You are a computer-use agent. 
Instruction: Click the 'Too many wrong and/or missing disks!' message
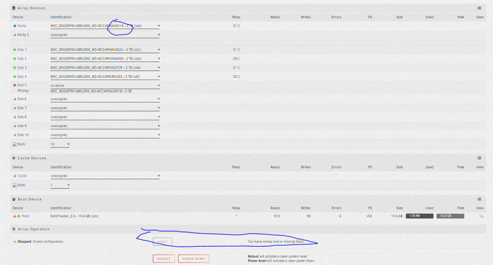(276, 242)
